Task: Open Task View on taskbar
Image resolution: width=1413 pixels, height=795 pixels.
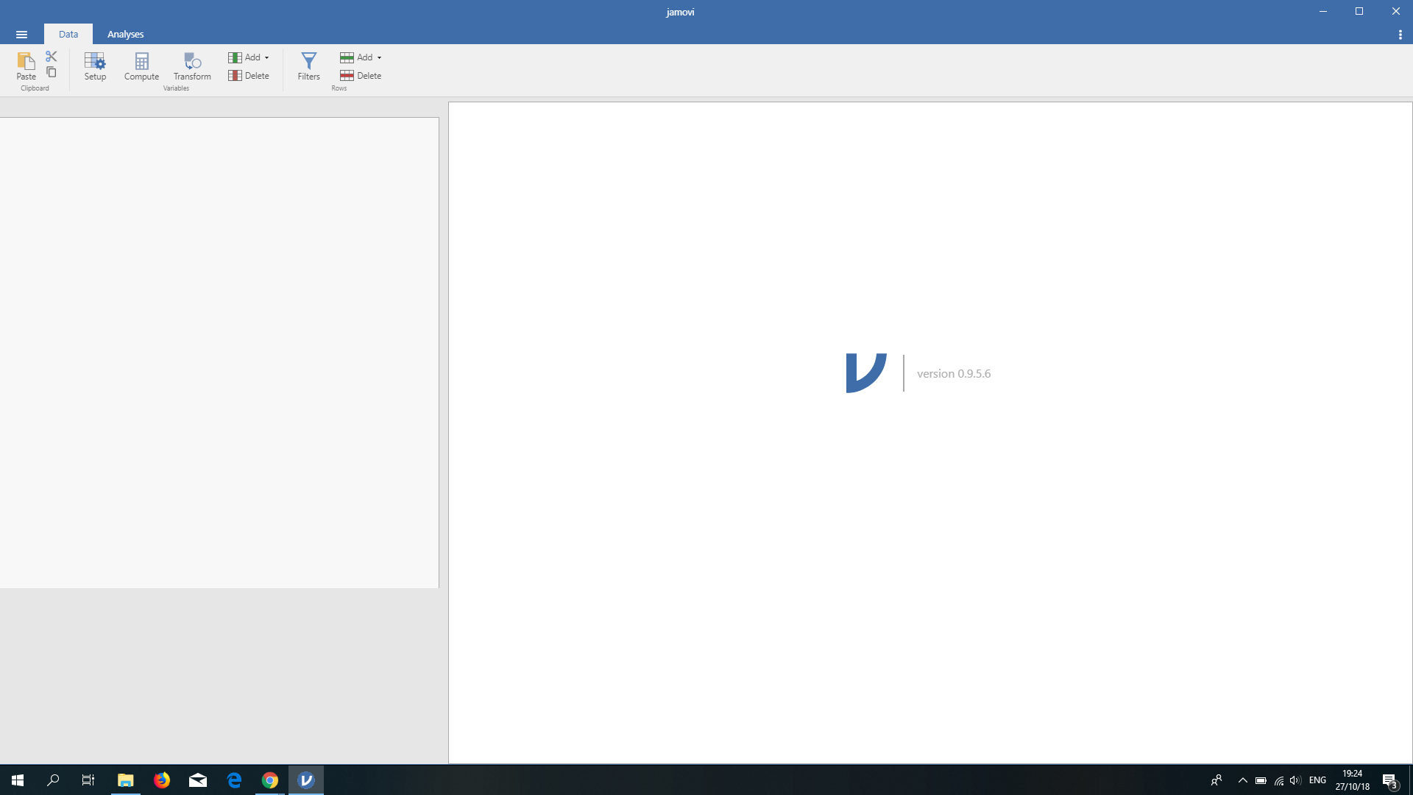Action: [88, 780]
